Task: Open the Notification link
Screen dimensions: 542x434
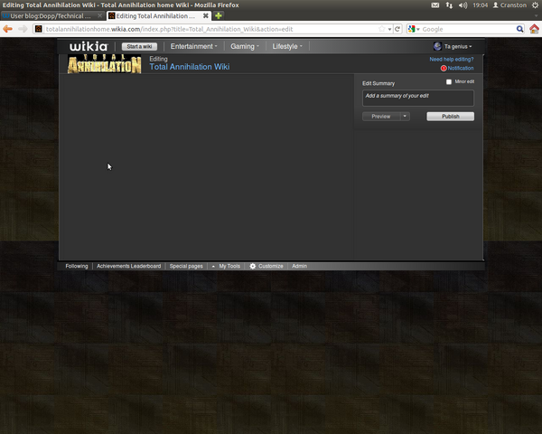Action: pyautogui.click(x=461, y=68)
